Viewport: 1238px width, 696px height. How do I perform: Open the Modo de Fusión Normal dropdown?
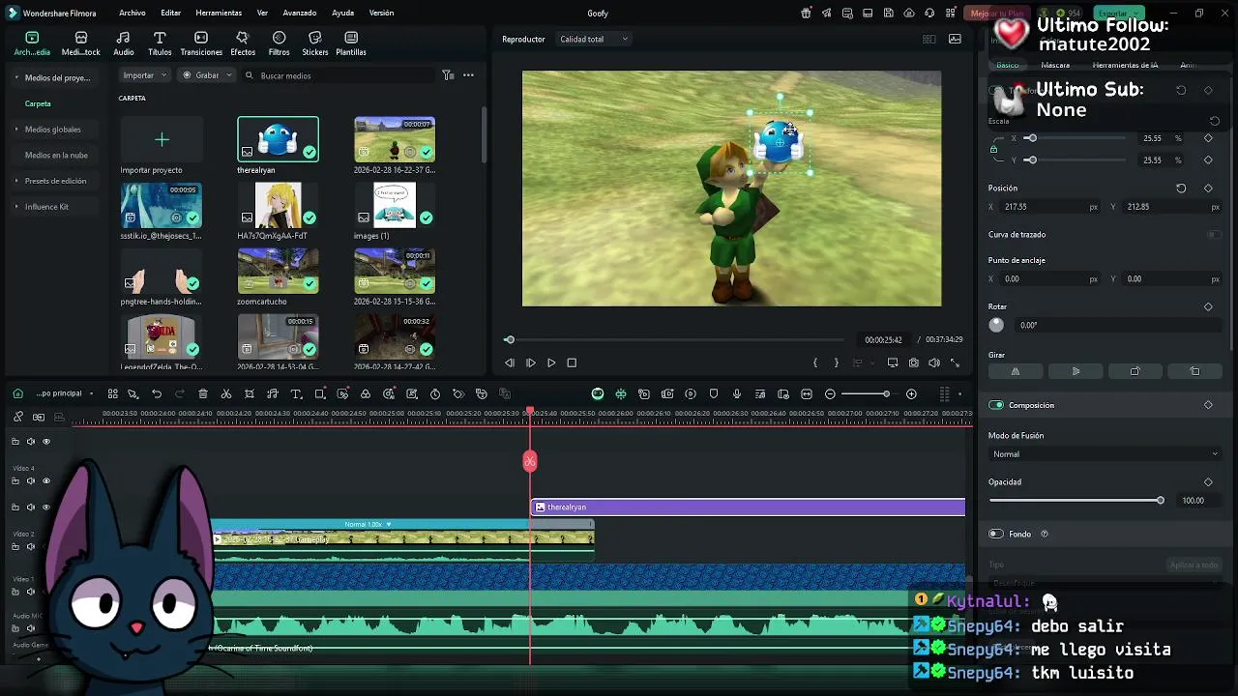click(x=1105, y=454)
